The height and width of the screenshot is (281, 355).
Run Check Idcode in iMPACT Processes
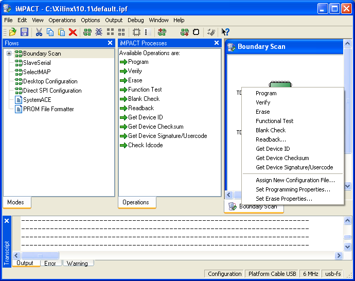click(x=145, y=145)
